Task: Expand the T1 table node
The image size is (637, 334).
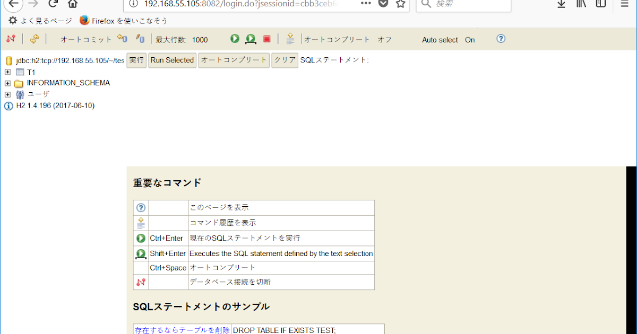Action: point(7,72)
